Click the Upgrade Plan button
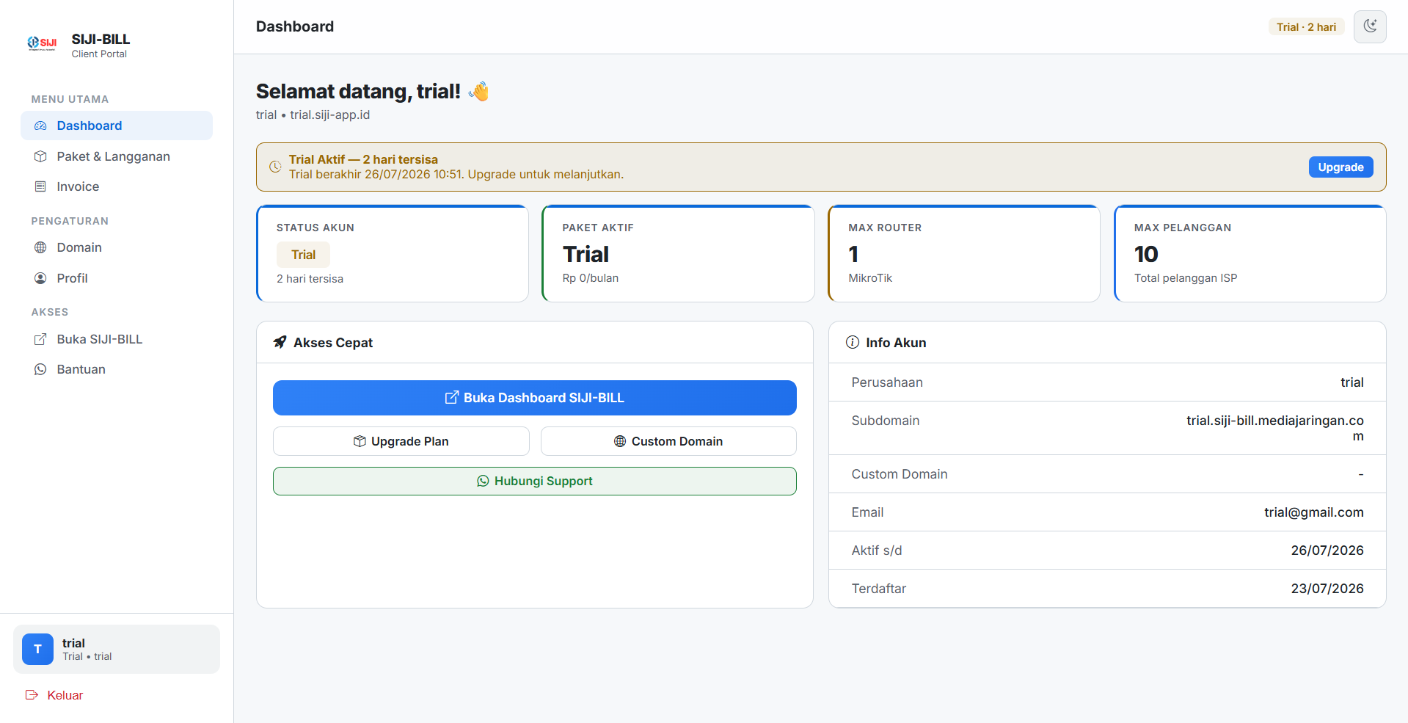This screenshot has width=1408, height=723. pyautogui.click(x=401, y=441)
